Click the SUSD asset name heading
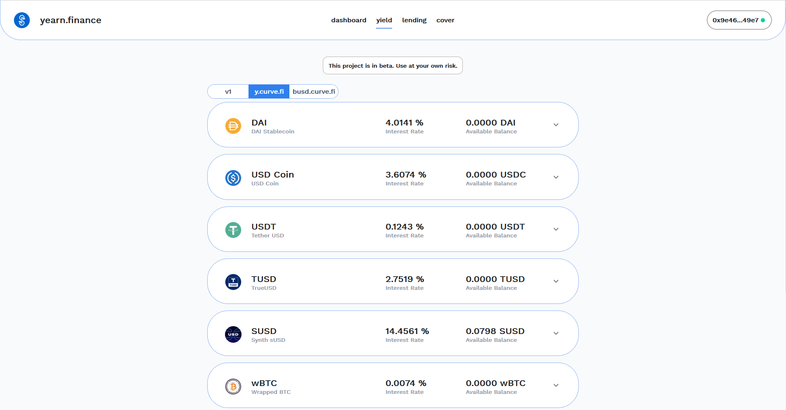The height and width of the screenshot is (410, 786). 264,331
